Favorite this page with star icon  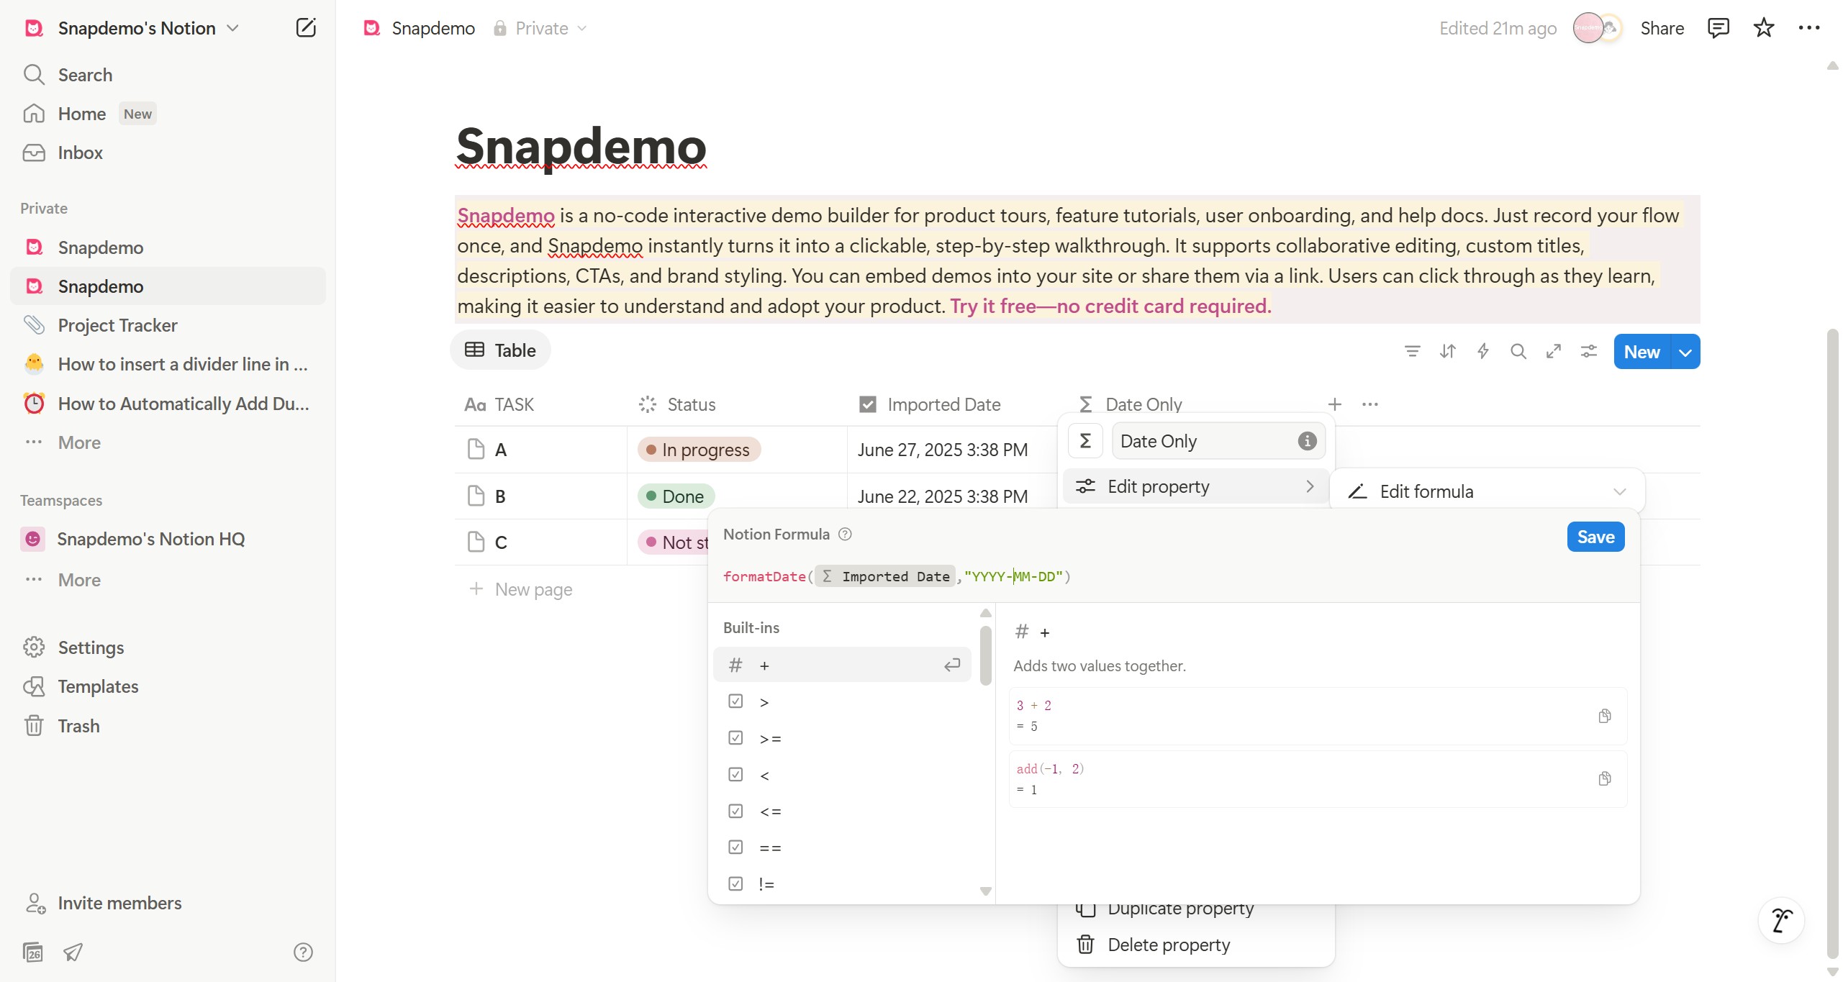click(x=1763, y=28)
